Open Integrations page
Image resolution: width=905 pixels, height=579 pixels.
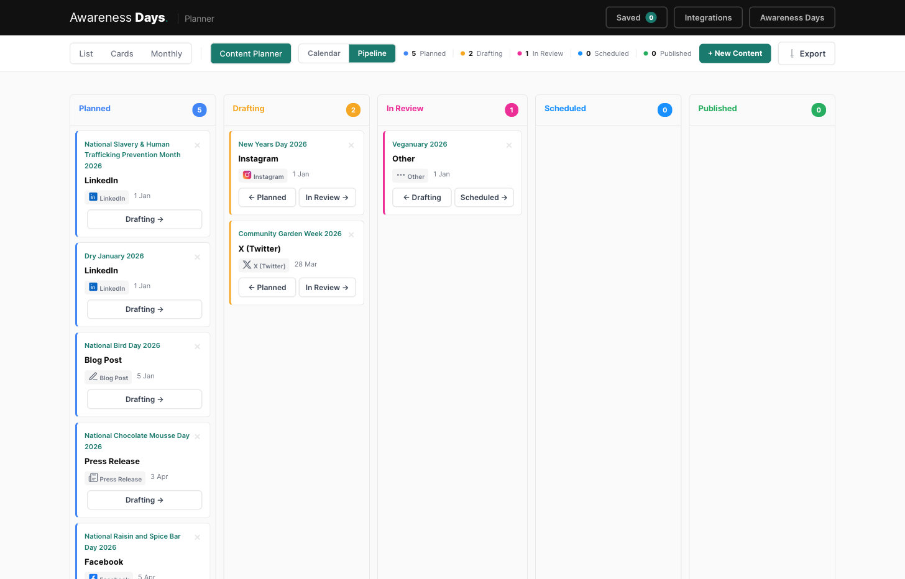click(708, 17)
